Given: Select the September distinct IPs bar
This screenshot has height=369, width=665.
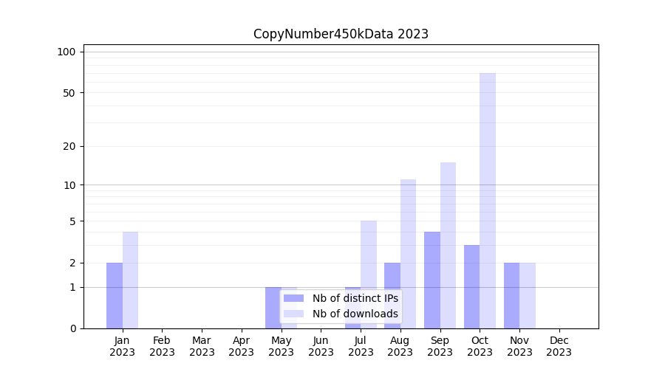Looking at the screenshot, I should coord(432,280).
